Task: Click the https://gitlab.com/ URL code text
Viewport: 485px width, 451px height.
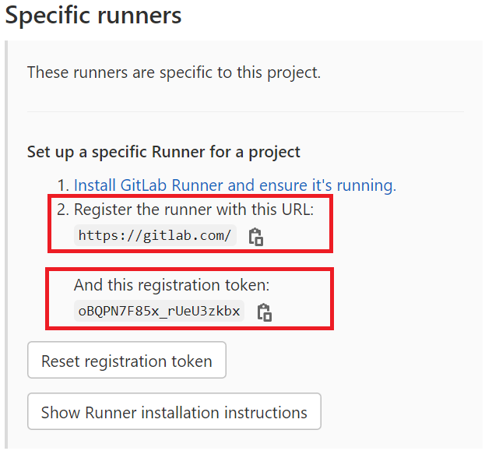Action: click(x=155, y=235)
